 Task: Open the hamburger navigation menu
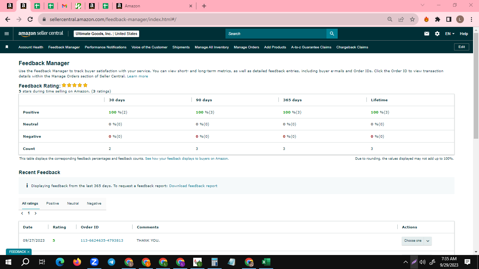click(x=6, y=34)
